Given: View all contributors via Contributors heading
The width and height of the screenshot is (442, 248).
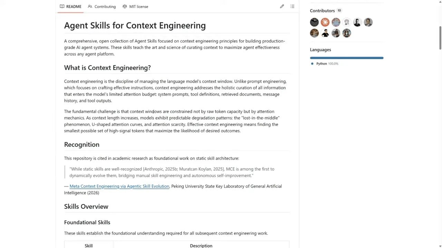Looking at the screenshot, I should 322,10.
